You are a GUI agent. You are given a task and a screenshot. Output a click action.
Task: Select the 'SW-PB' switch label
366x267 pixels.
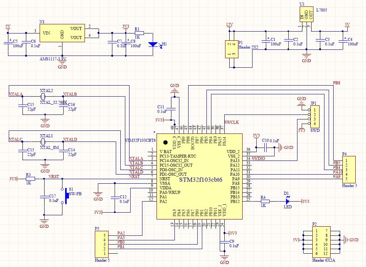coord(75,194)
